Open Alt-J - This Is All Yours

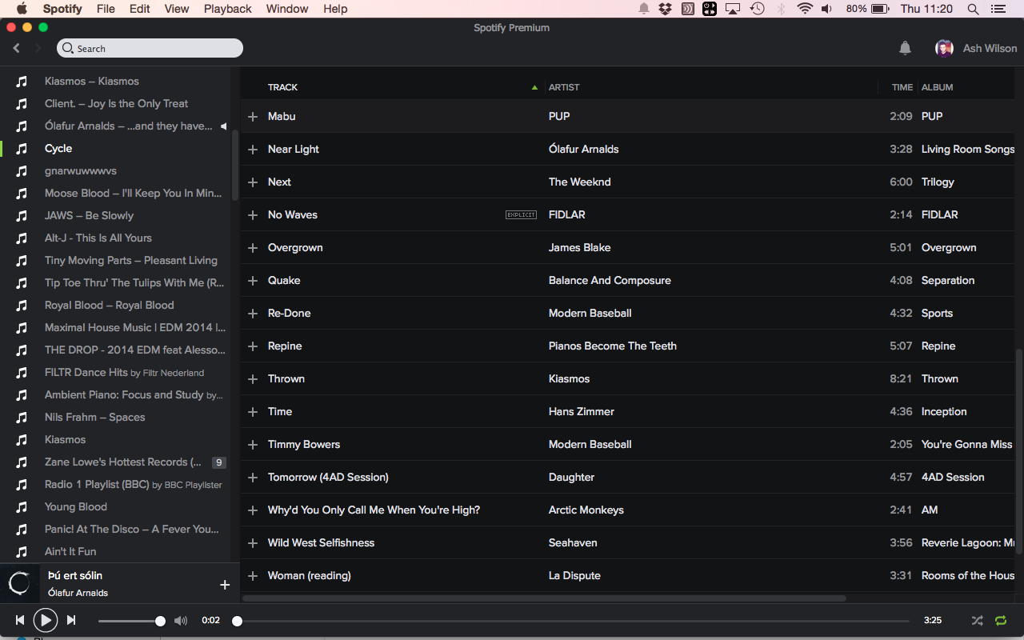pyautogui.click(x=98, y=238)
